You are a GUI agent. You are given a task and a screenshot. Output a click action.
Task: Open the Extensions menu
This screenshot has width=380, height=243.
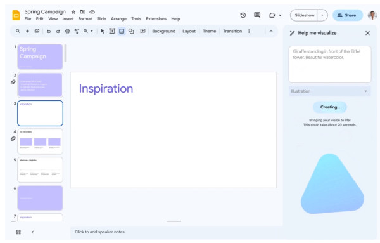click(156, 18)
